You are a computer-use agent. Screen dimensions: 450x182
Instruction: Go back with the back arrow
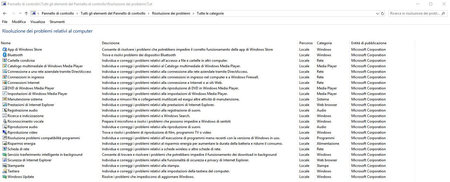5,13
